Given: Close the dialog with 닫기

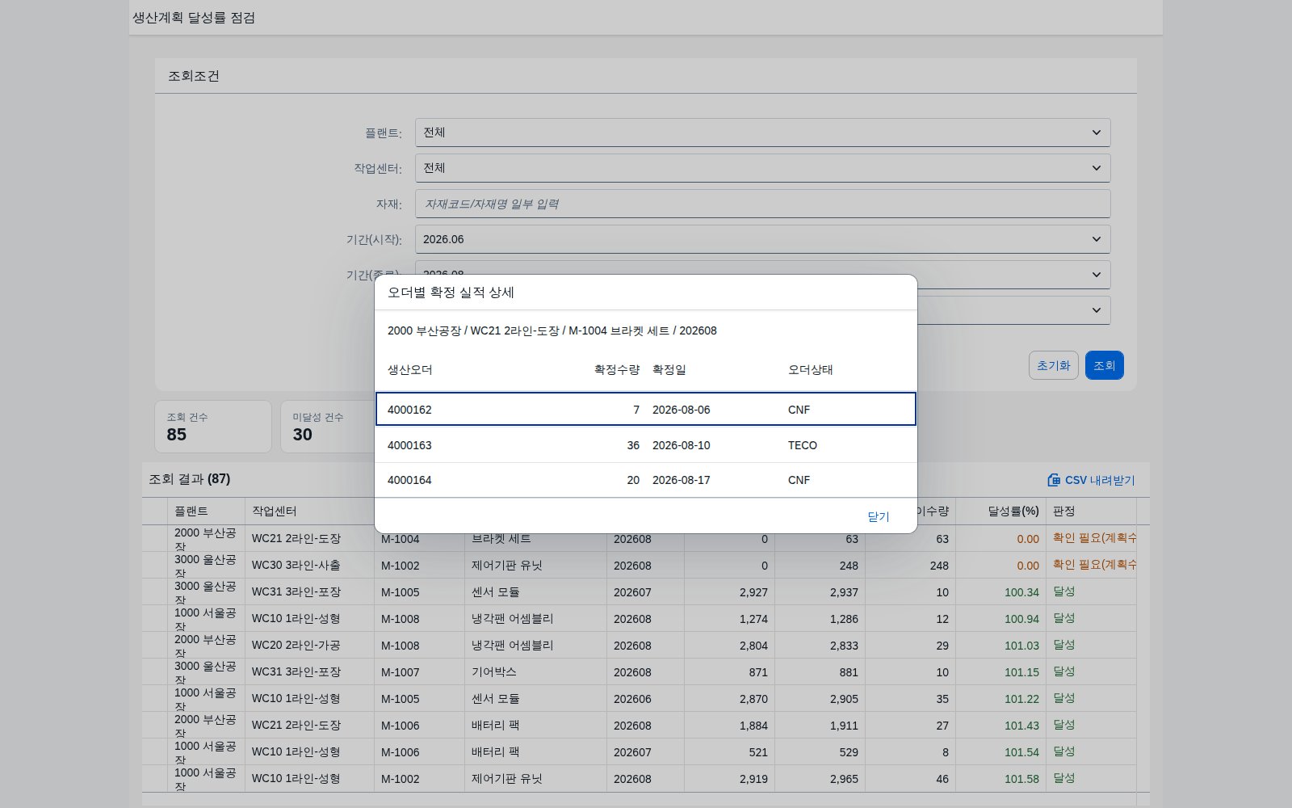Looking at the screenshot, I should click(878, 516).
